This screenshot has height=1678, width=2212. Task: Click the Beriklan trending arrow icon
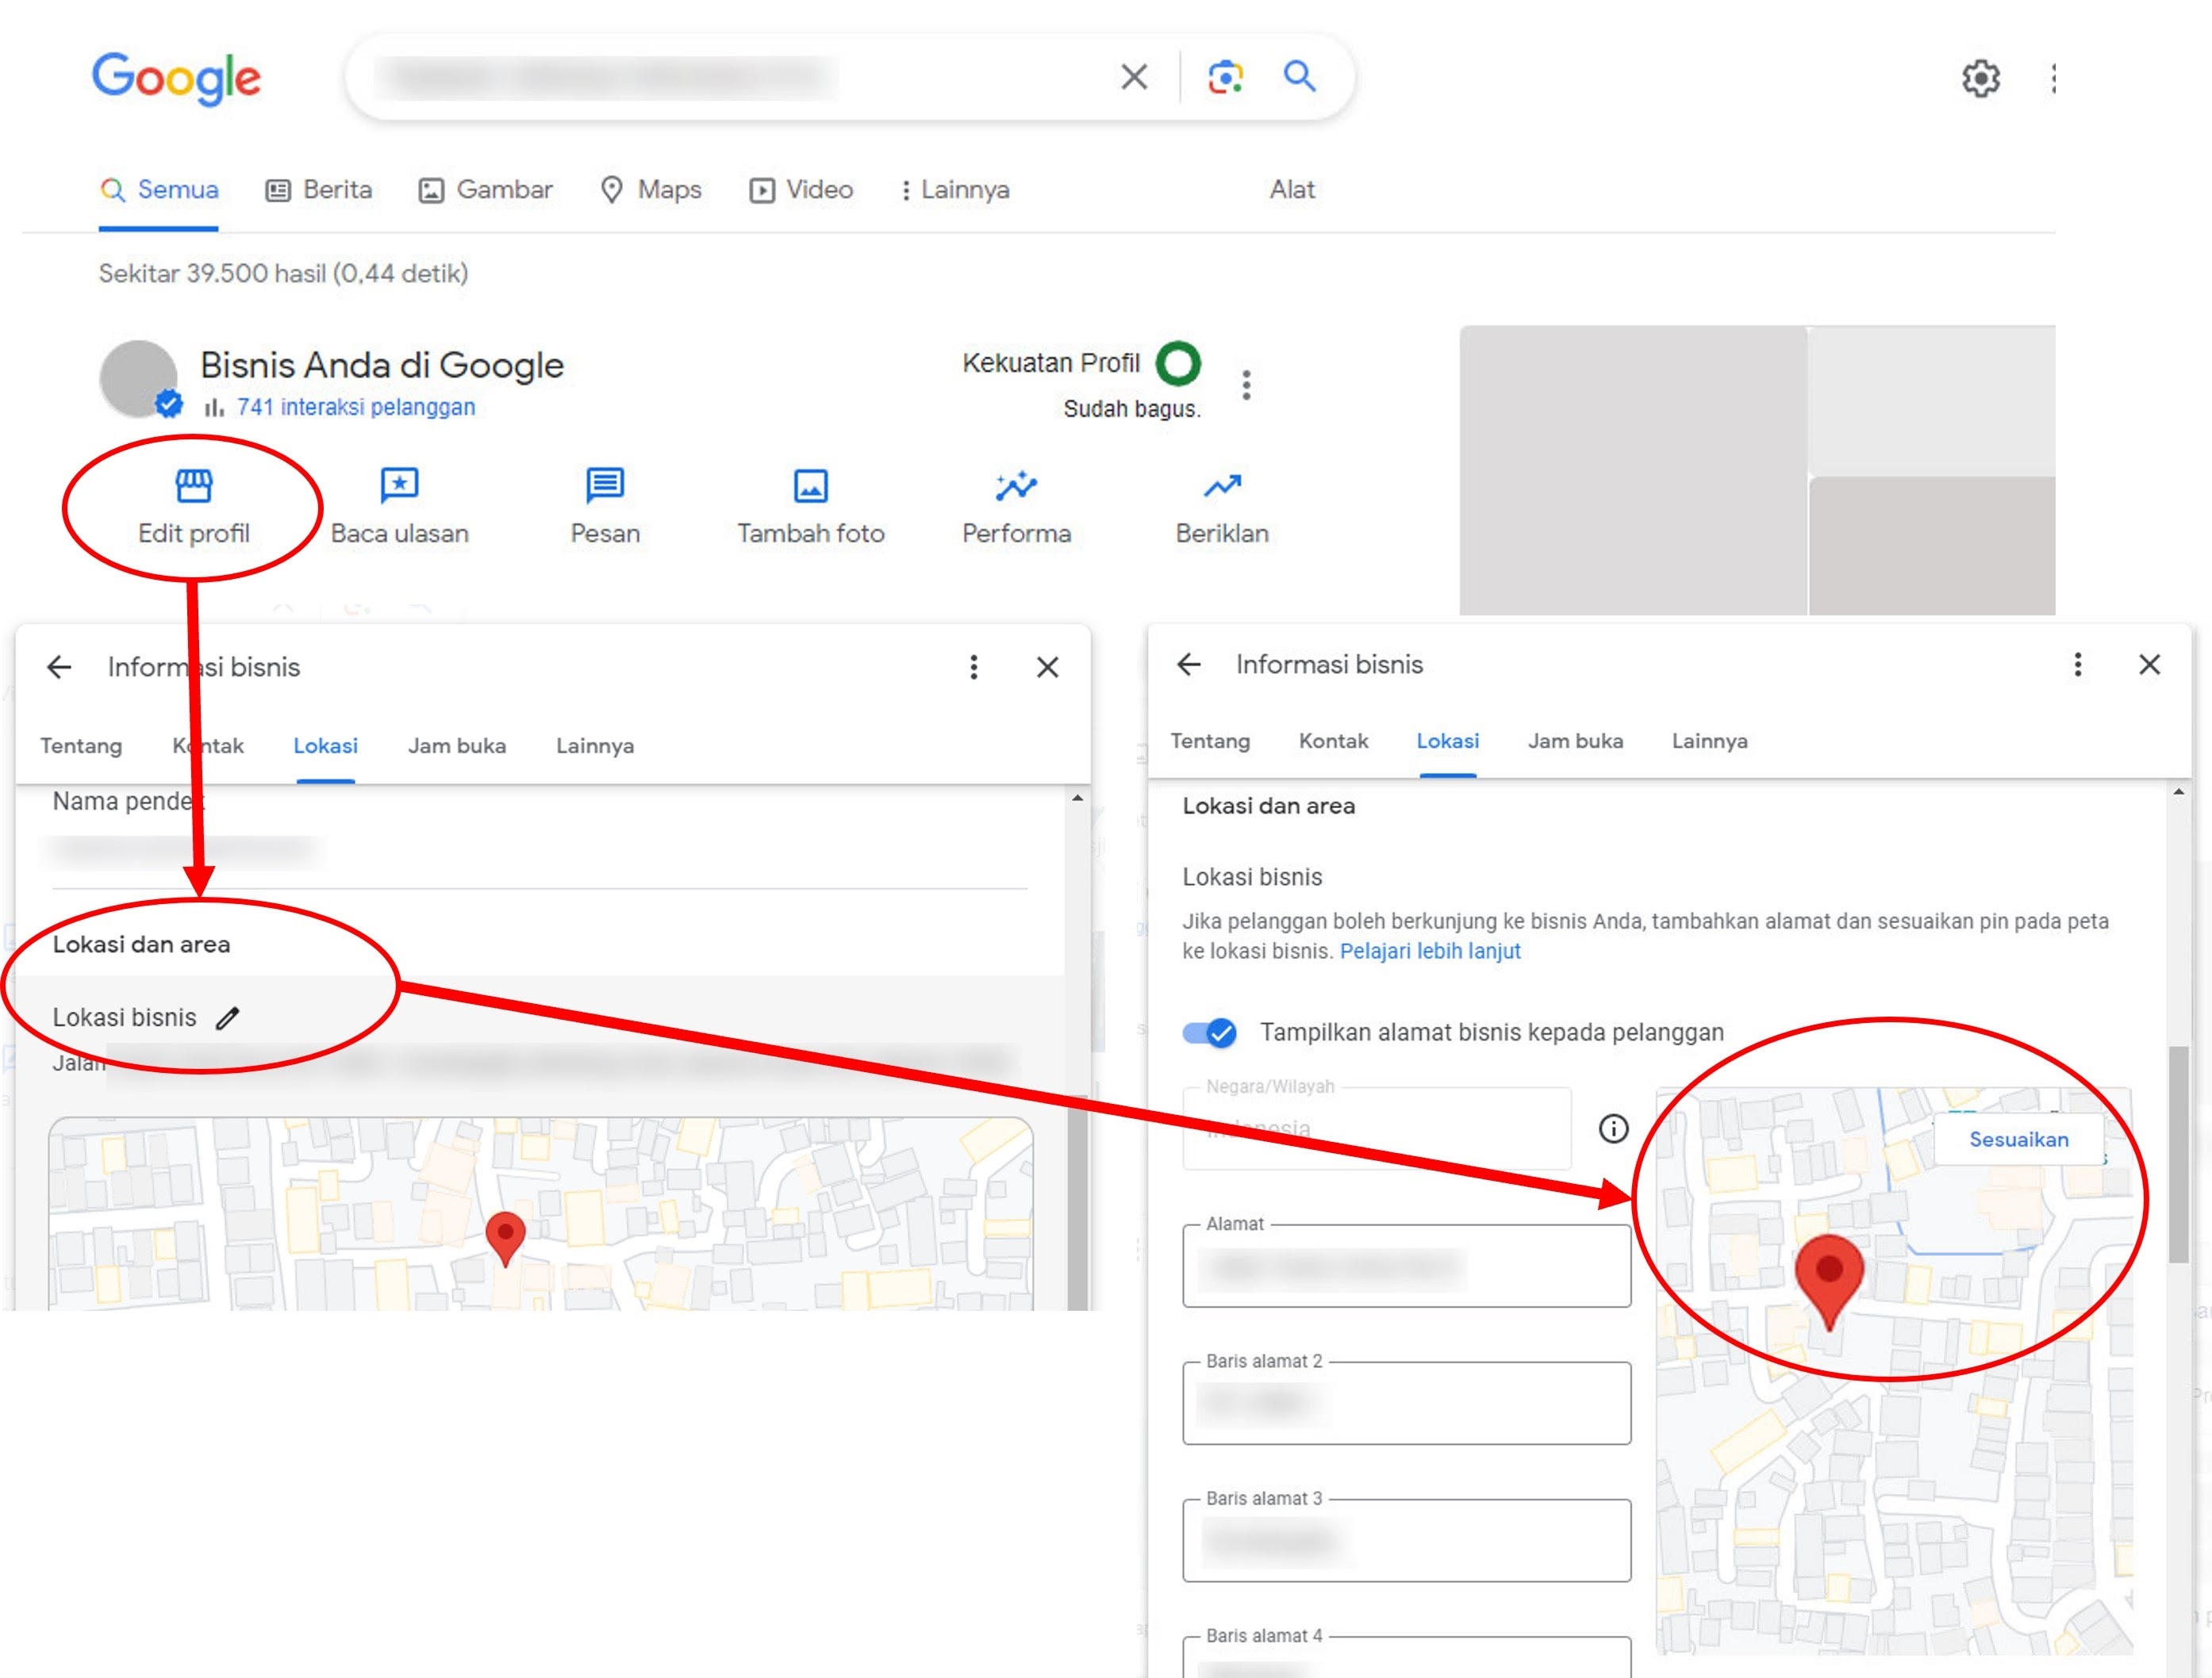tap(1222, 485)
